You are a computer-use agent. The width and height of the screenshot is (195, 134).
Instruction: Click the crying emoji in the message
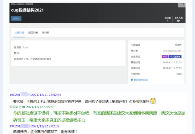153,101
